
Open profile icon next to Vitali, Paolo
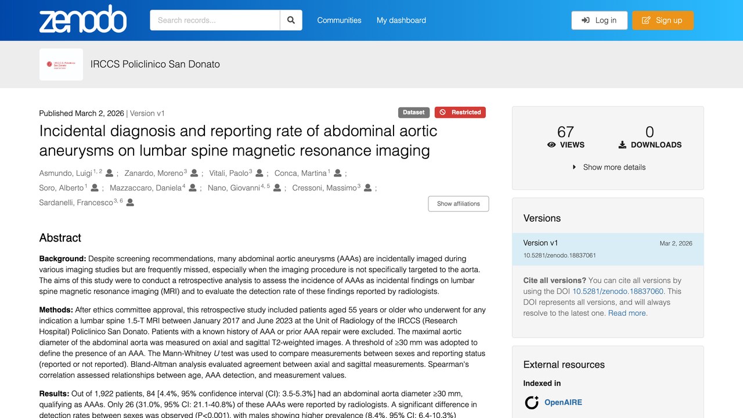click(259, 173)
